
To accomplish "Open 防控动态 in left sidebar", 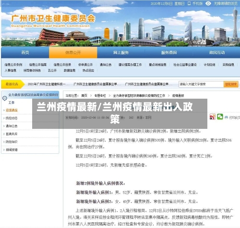I will point(12,118).
